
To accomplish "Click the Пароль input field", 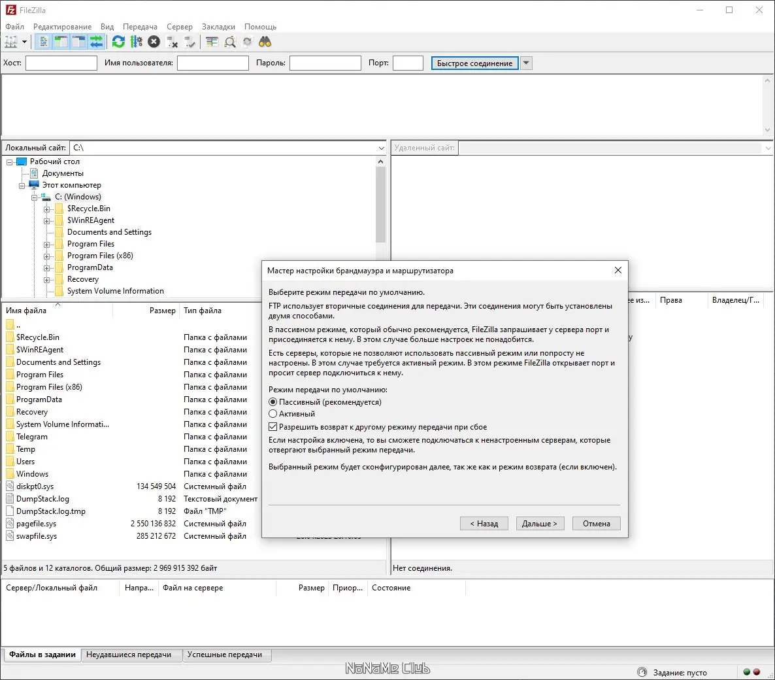I will click(x=325, y=63).
